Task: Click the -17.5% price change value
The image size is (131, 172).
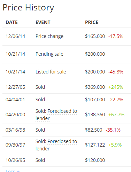Action: [116, 36]
